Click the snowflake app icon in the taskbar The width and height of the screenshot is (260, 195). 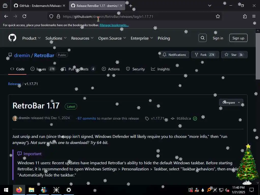click(56, 190)
